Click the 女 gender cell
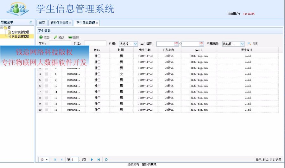This screenshot has width=285, height=168. click(x=121, y=74)
